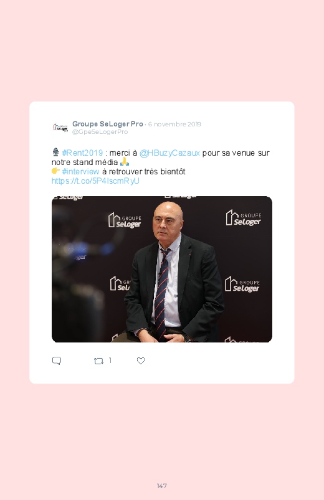324x500 pixels.
Task: Click the Groupe SeLoger Pro account name
Action: [108, 124]
